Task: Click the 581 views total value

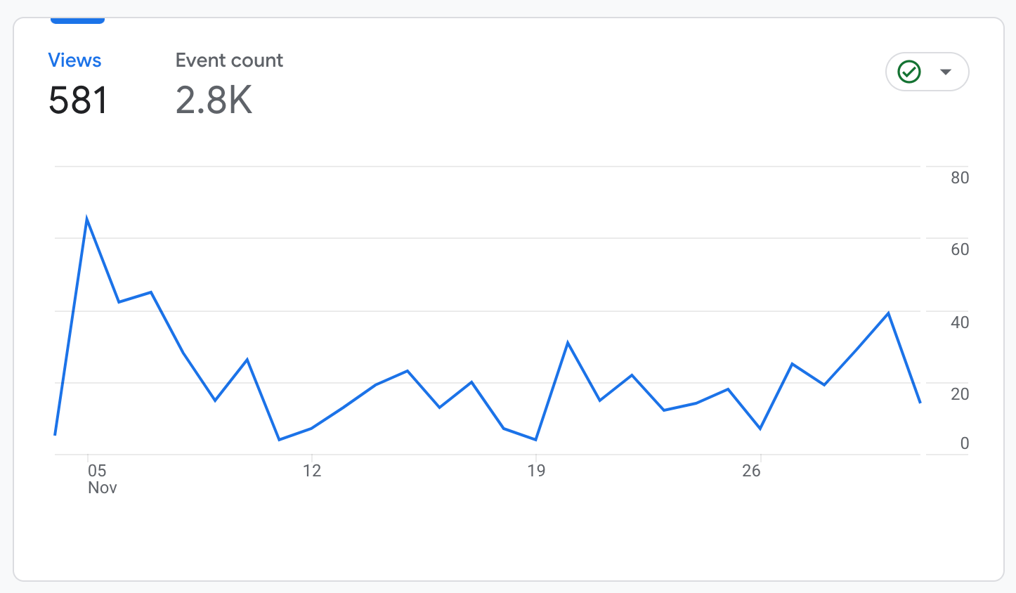Action: tap(78, 100)
